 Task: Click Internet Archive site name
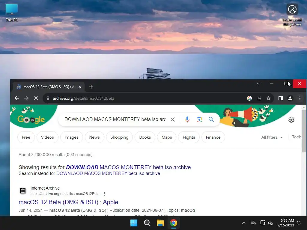[45, 188]
